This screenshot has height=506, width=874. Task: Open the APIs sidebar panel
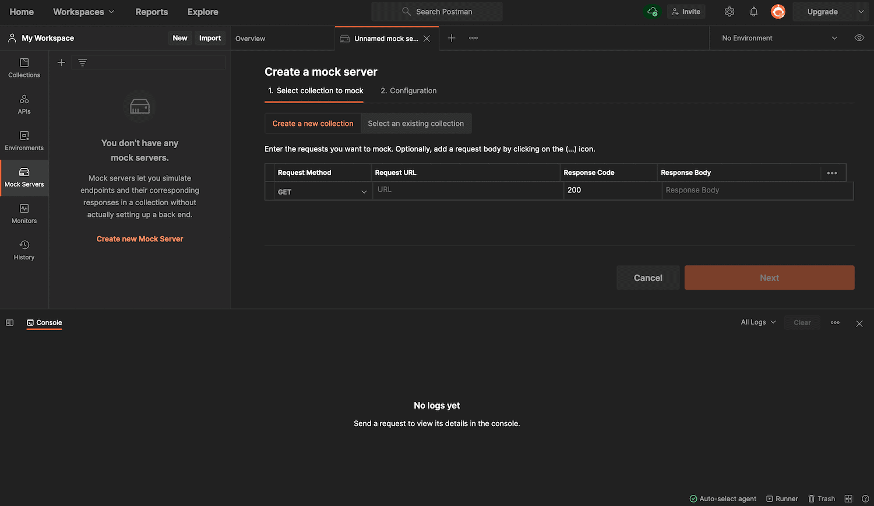[x=24, y=104]
